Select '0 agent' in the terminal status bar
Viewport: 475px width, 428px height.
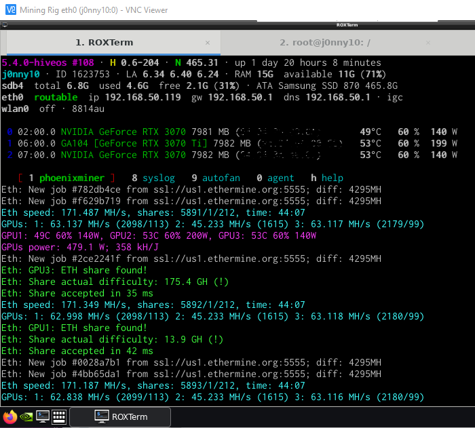[x=275, y=178]
